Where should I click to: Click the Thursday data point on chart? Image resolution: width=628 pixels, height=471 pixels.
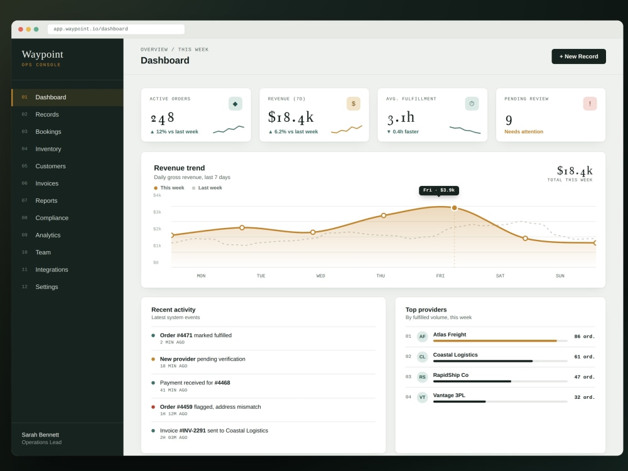point(384,215)
